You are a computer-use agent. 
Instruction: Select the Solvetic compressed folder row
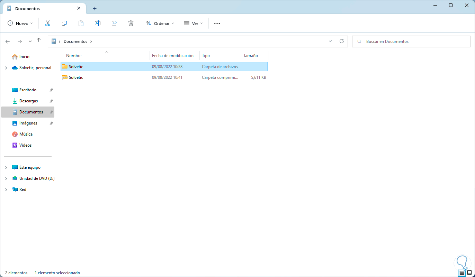(x=164, y=77)
